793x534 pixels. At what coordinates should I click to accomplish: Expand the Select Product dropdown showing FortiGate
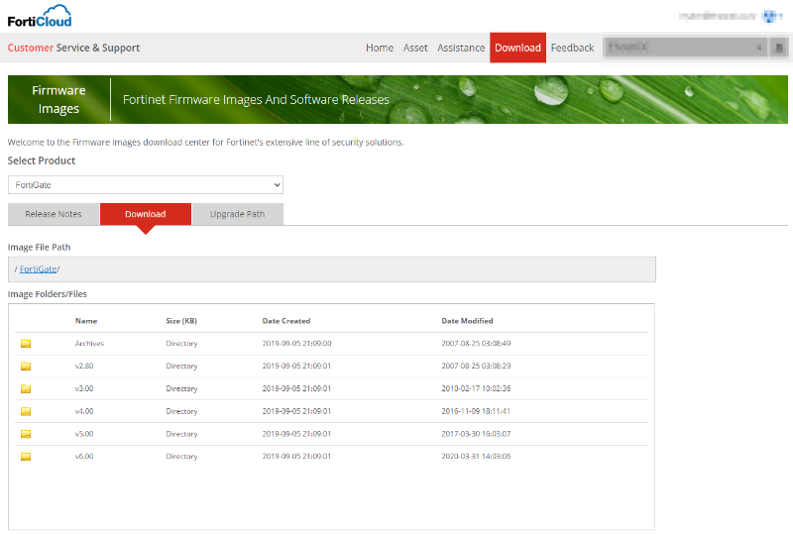coord(146,185)
